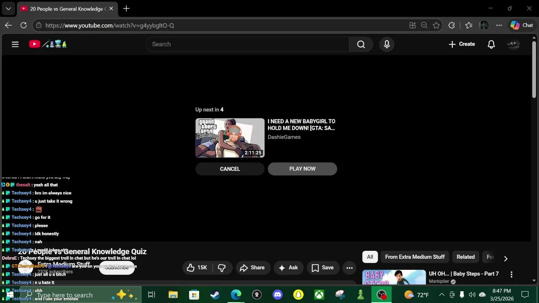Open the 72°F weather widget
The width and height of the screenshot is (539, 303).
(x=416, y=295)
